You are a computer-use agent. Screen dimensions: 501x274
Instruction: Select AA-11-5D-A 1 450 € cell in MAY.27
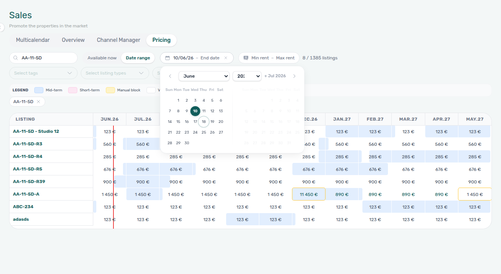tap(475, 194)
